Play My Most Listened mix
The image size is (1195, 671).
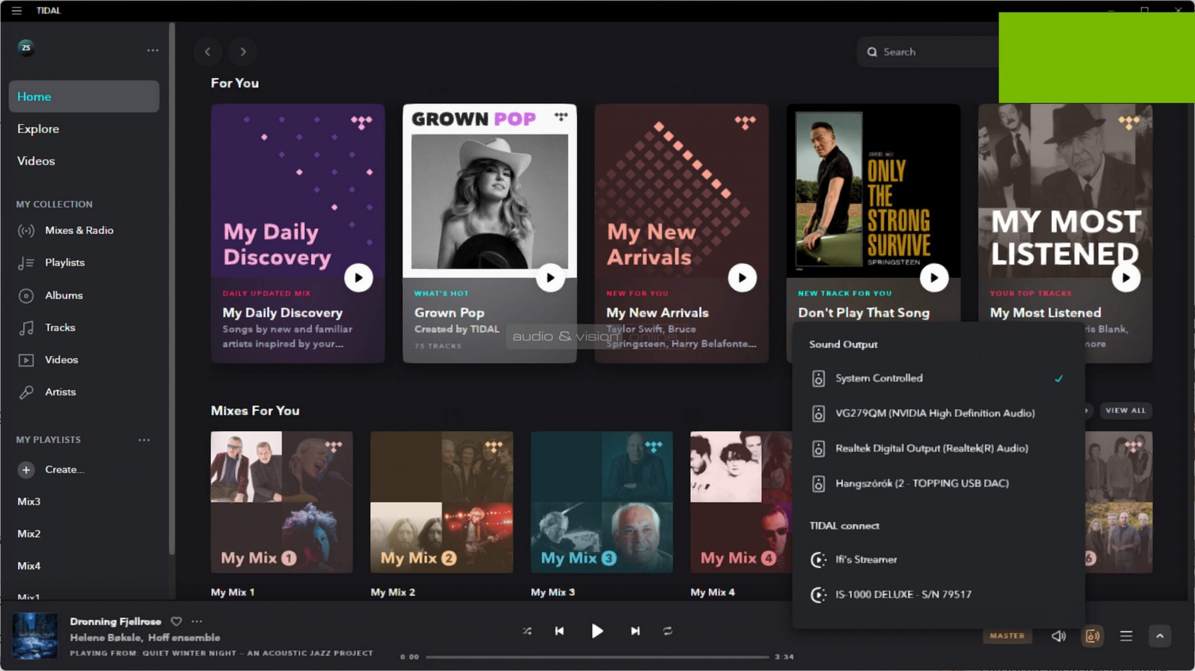click(x=1126, y=278)
